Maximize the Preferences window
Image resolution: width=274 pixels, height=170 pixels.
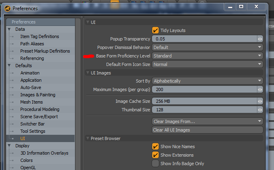click(241, 6)
